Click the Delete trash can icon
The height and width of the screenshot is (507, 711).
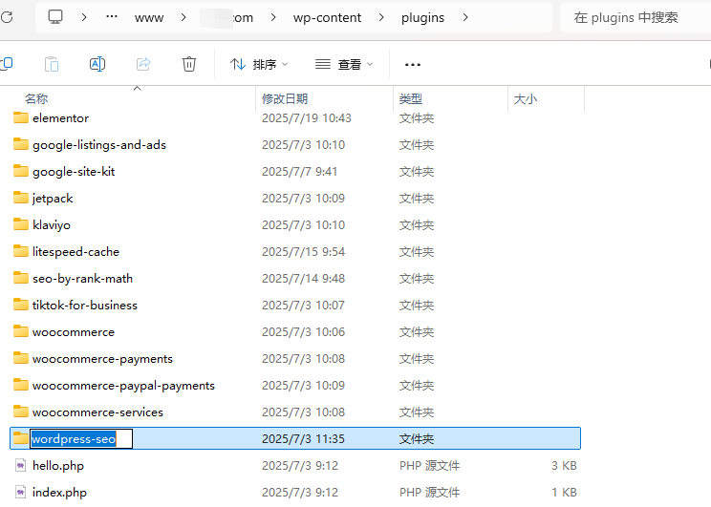coord(189,64)
